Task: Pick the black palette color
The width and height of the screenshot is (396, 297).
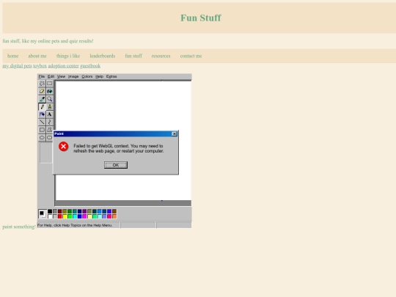Action: pyautogui.click(x=50, y=211)
